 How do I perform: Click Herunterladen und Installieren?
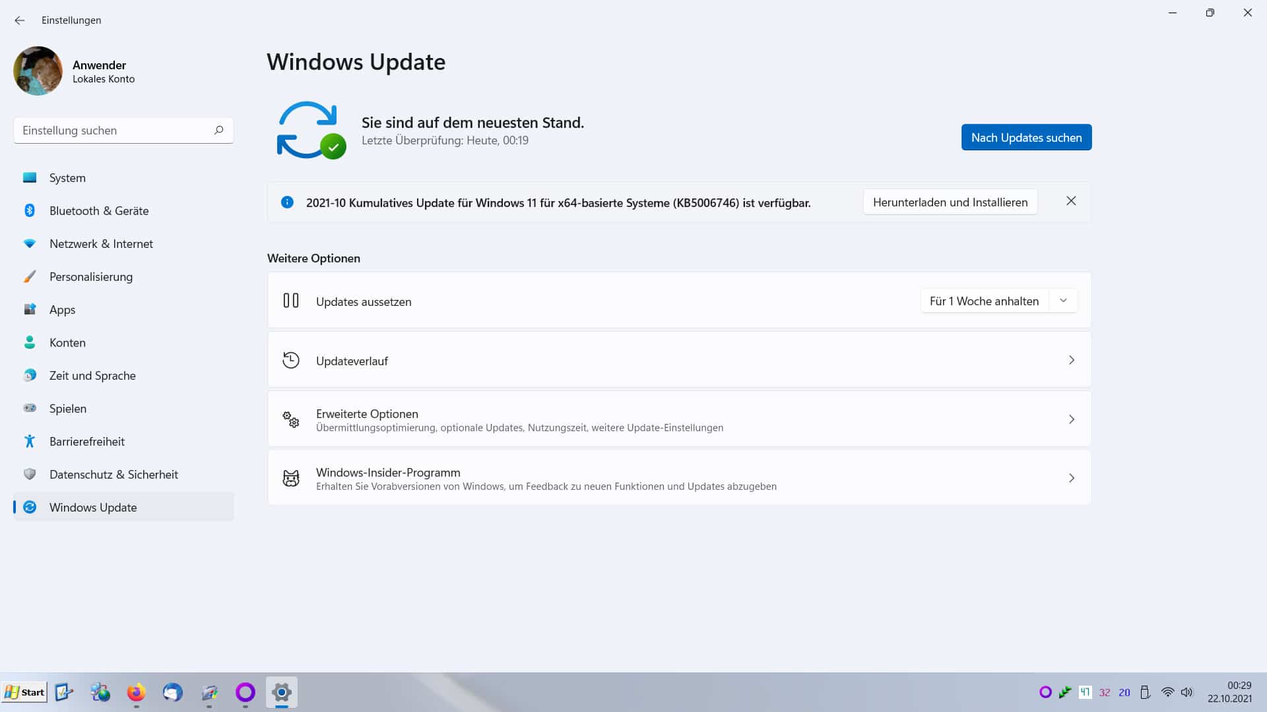click(950, 202)
